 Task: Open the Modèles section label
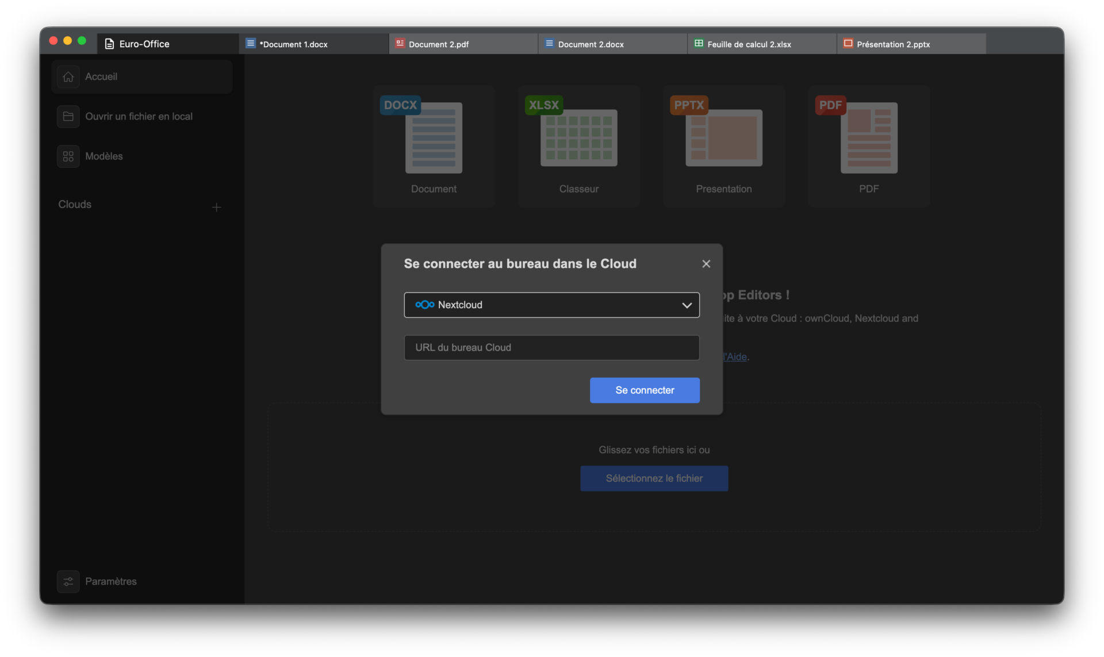point(103,156)
